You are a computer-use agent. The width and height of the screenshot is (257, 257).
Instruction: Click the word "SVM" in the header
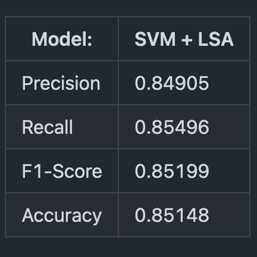point(155,39)
